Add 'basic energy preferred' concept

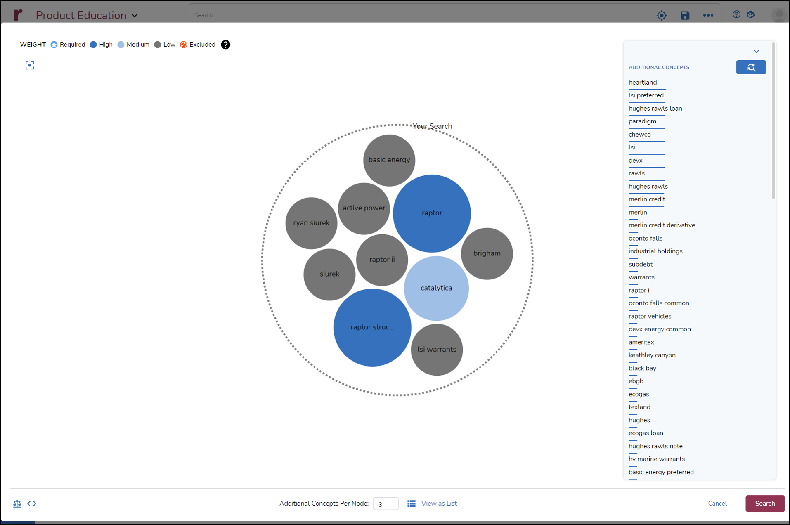pyautogui.click(x=661, y=473)
